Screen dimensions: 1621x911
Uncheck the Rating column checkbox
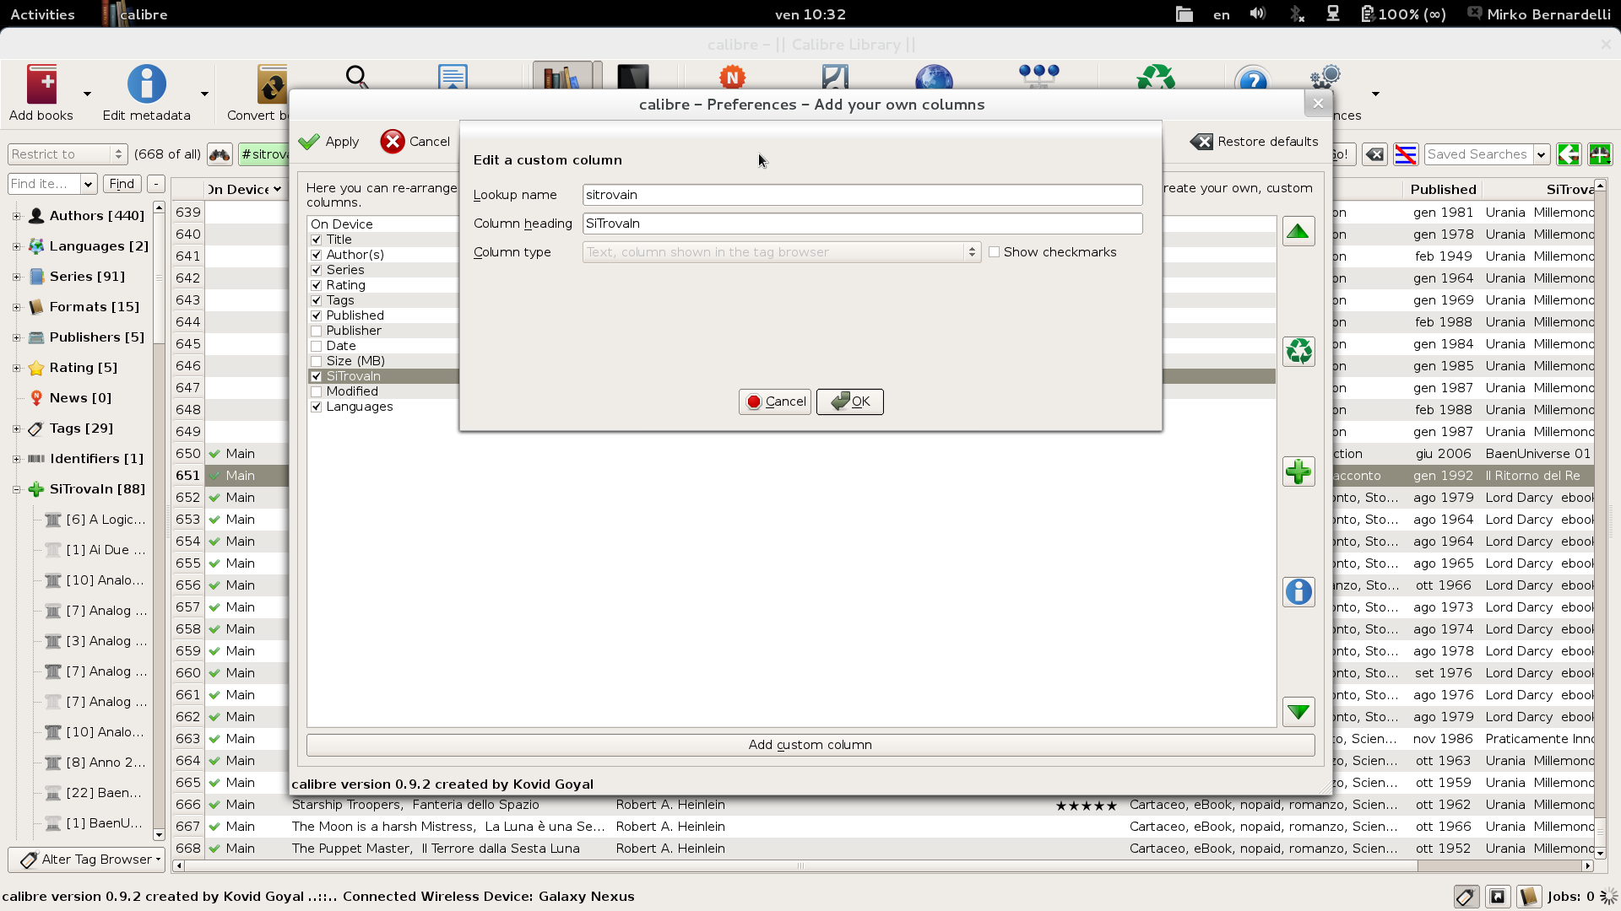click(317, 285)
